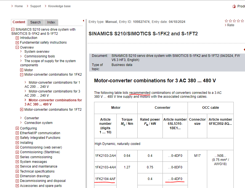
Task: Click torque value 1.27
Action: (x=127, y=167)
